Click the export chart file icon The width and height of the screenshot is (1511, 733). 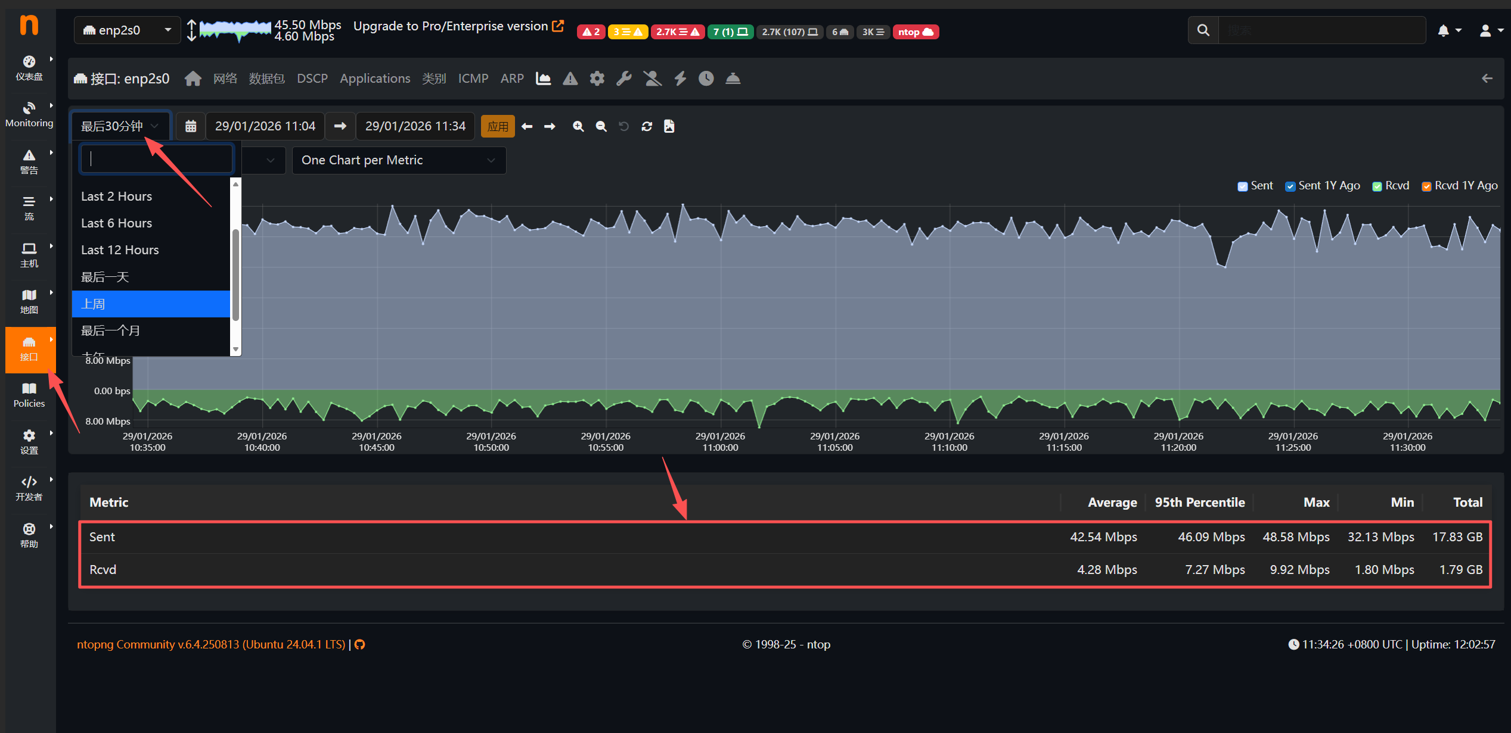pos(669,126)
